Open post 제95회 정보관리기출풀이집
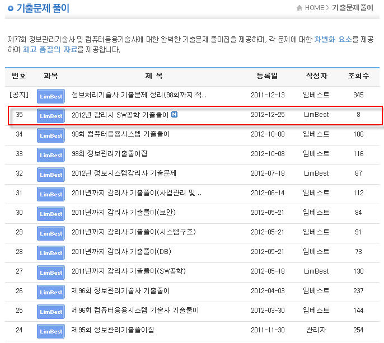 (113, 330)
